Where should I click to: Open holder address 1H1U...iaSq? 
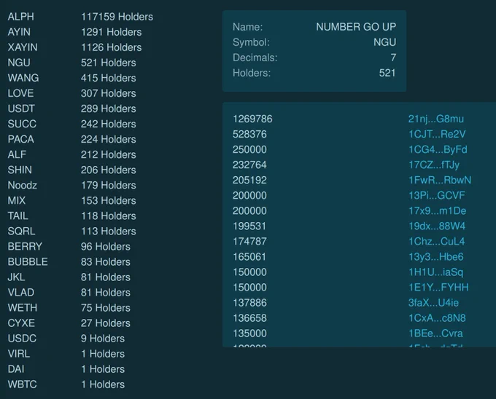click(435, 272)
